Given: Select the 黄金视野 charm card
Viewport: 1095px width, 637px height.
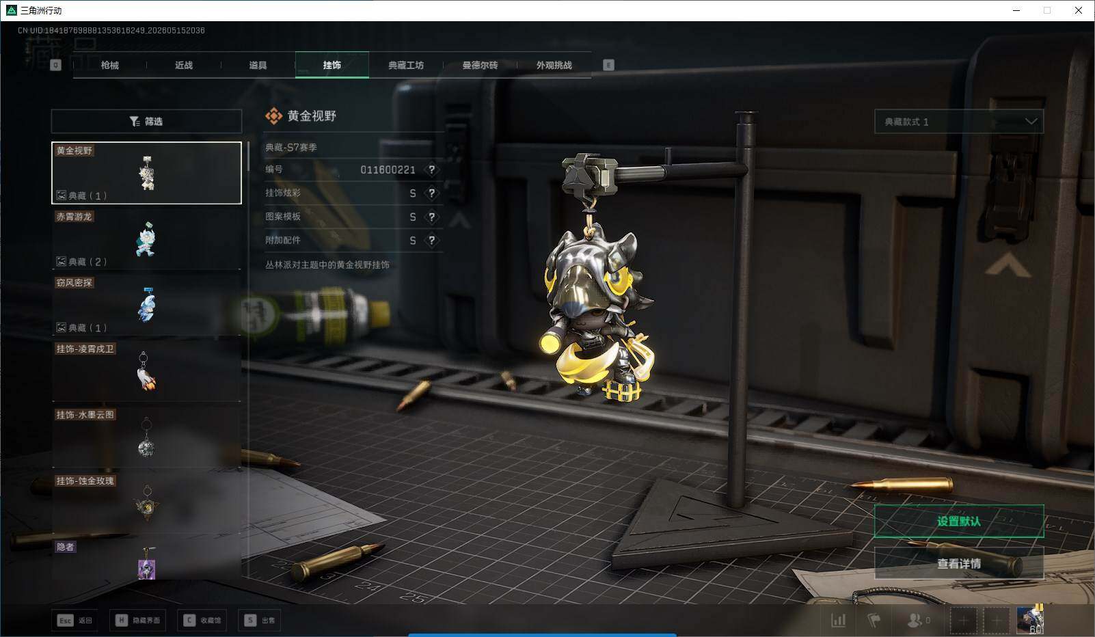Looking at the screenshot, I should point(146,173).
